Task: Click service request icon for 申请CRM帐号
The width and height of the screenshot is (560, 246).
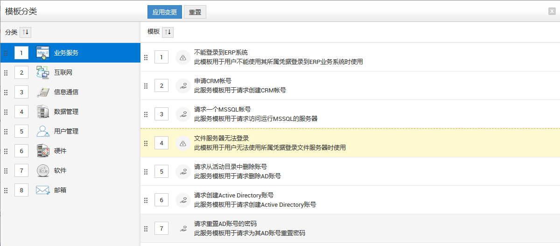Action: (x=183, y=86)
